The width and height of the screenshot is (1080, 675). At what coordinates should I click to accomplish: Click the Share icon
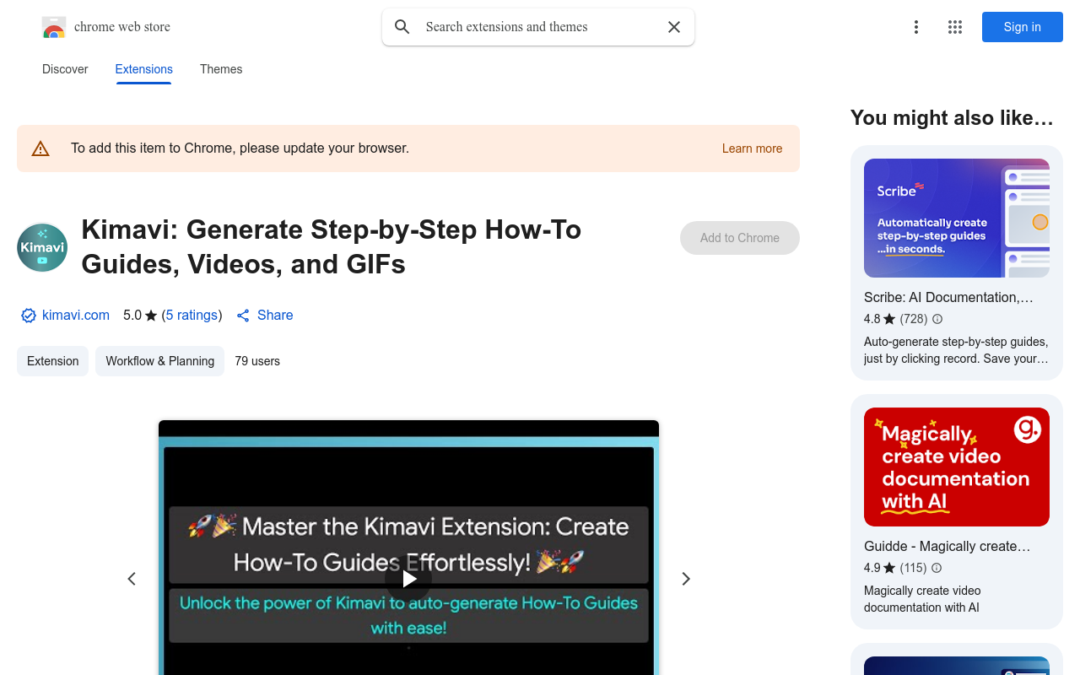click(243, 316)
